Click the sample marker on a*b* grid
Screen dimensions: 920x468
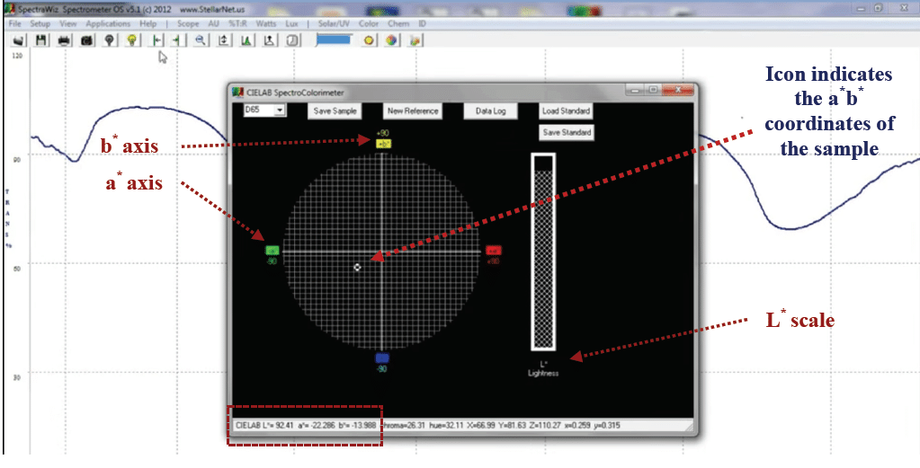point(357,267)
